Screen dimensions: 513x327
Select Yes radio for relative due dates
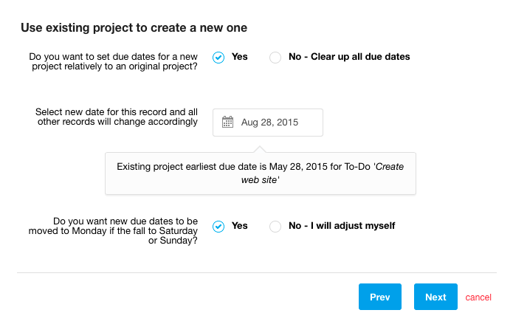pos(218,58)
